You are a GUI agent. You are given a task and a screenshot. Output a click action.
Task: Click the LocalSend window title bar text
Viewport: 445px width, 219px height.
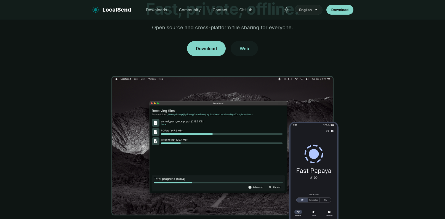(218, 103)
